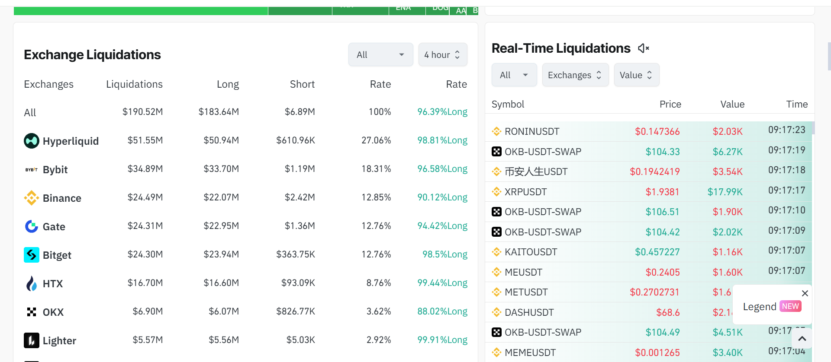Click the large green liquidation heatmap bar
Viewport: 831px width, 362px height.
141,11
